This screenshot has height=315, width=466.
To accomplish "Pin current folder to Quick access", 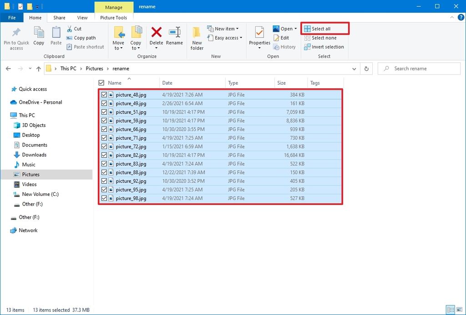I will (x=16, y=37).
